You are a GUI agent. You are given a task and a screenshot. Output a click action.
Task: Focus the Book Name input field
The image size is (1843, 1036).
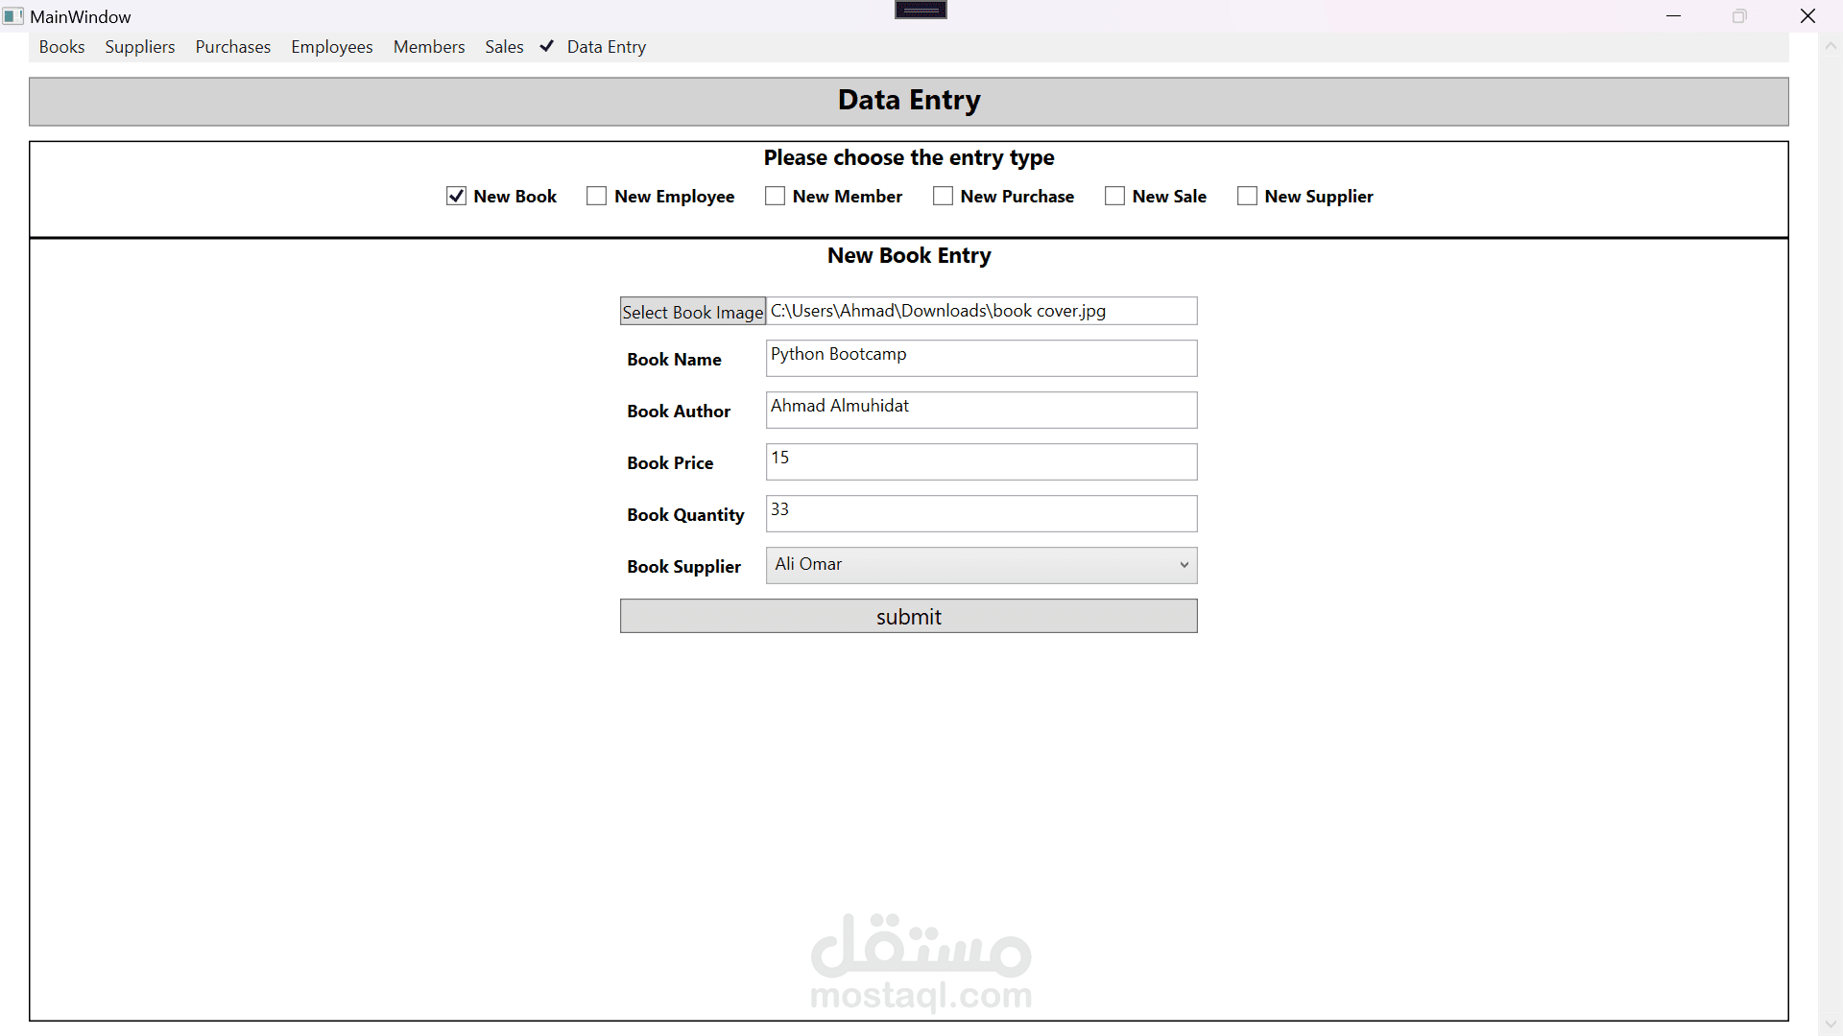pyautogui.click(x=981, y=359)
